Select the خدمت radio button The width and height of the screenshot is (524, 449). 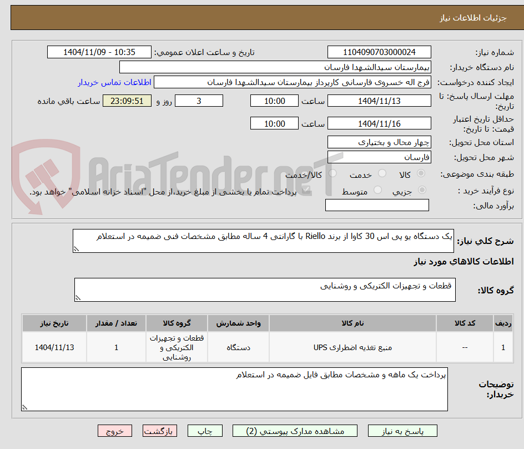[x=382, y=173]
